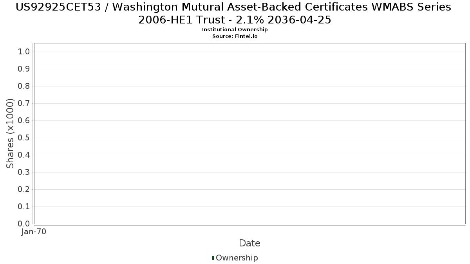The width and height of the screenshot is (470, 264).
Task: Toggle the Ownership series legend label
Action: tap(237, 258)
